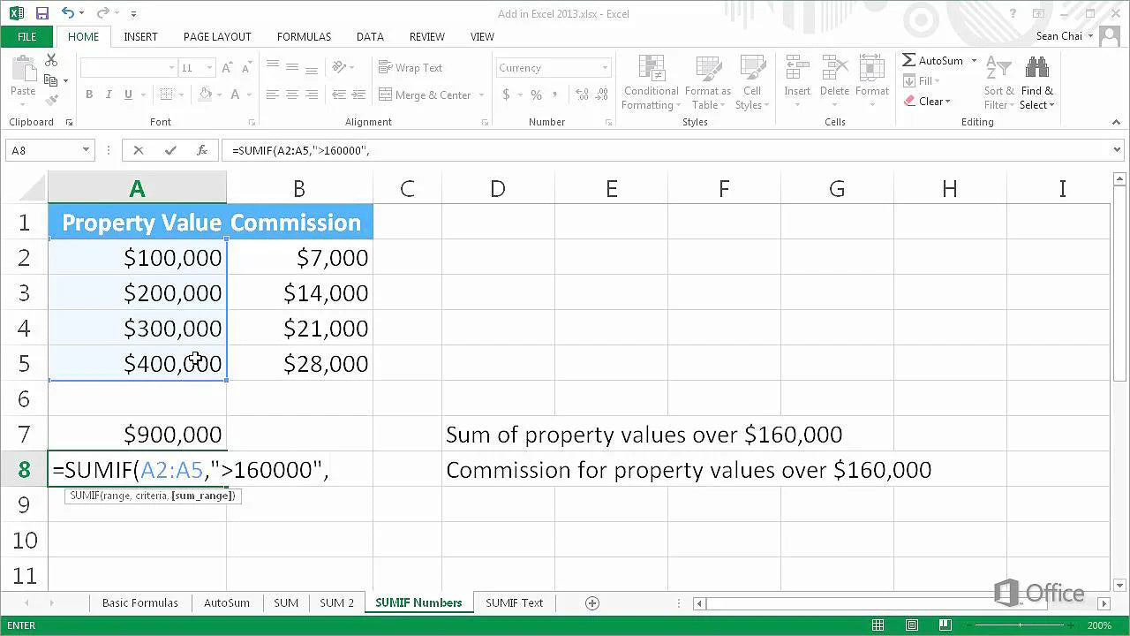The height and width of the screenshot is (636, 1130).
Task: Open the Number Format dropdown showing Currency
Action: [x=553, y=67]
